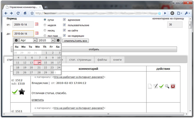Click the комментарий column header
This screenshot has width=194, height=118.
pyautogui.click(x=88, y=69)
